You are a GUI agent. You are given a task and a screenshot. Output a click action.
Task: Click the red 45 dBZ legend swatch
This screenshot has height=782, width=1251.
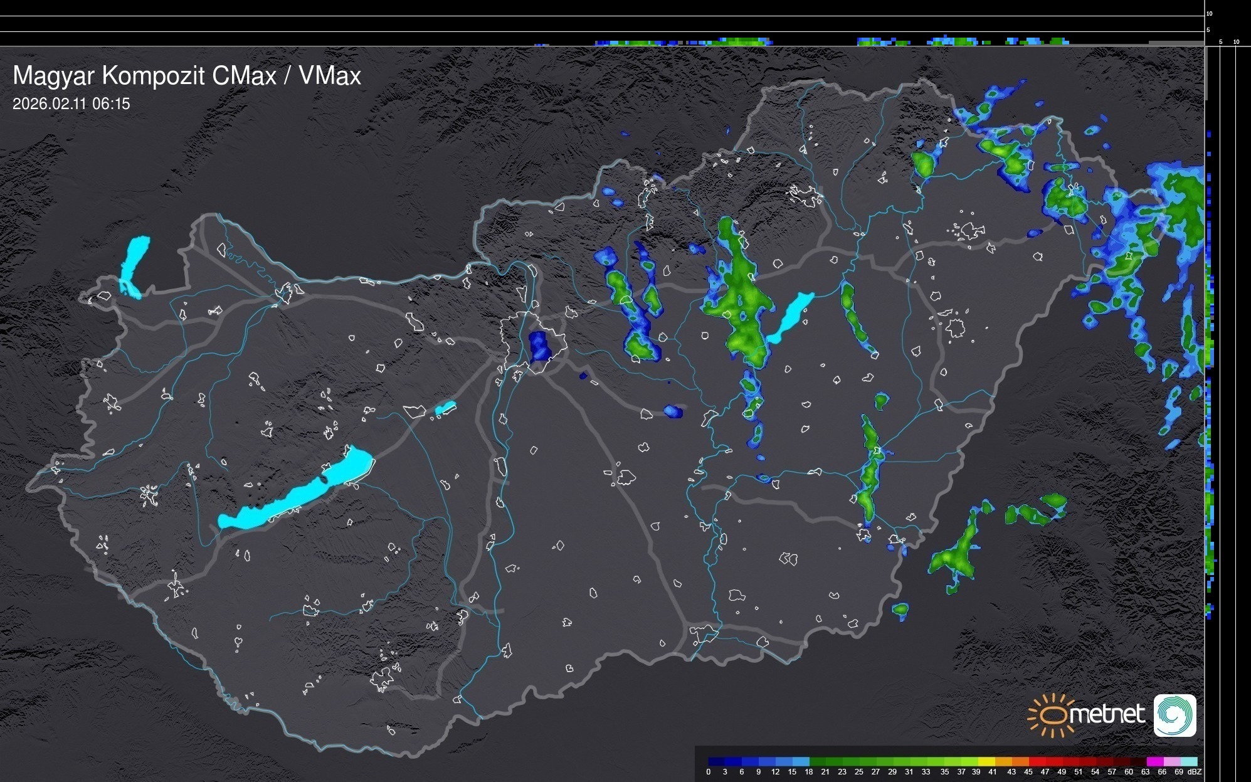tap(1037, 762)
